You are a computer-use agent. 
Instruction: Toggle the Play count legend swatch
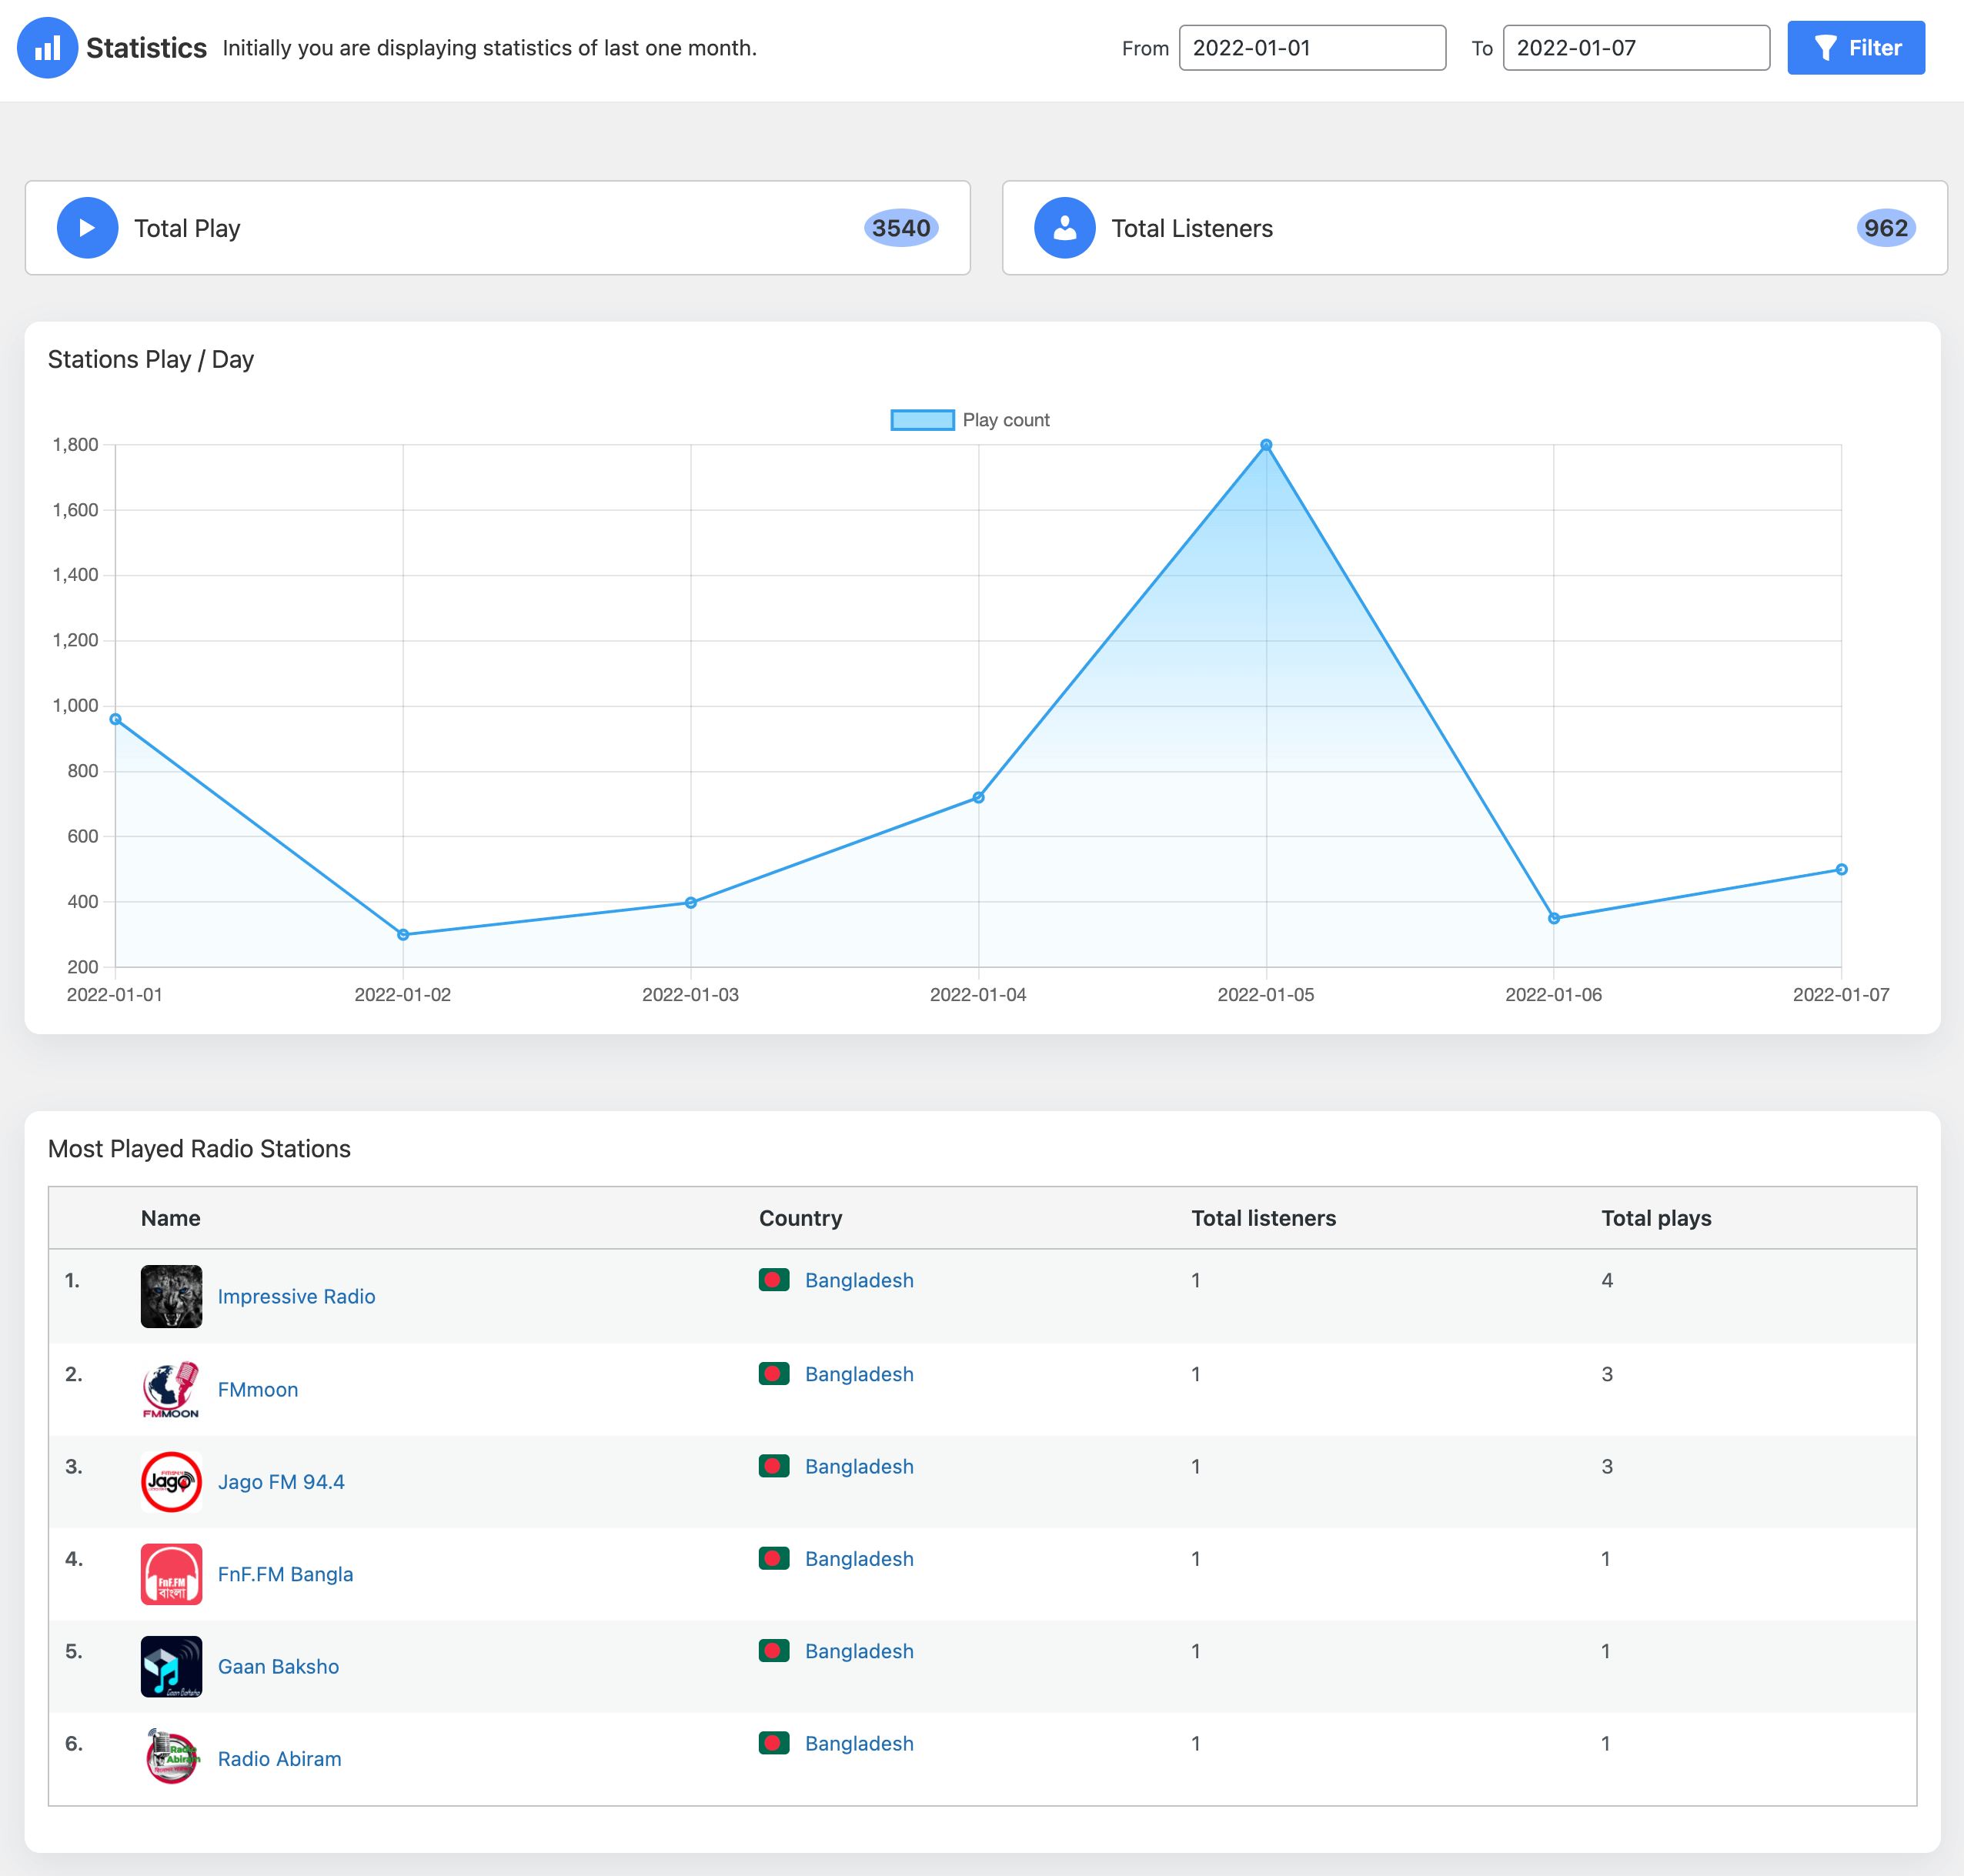tap(922, 420)
